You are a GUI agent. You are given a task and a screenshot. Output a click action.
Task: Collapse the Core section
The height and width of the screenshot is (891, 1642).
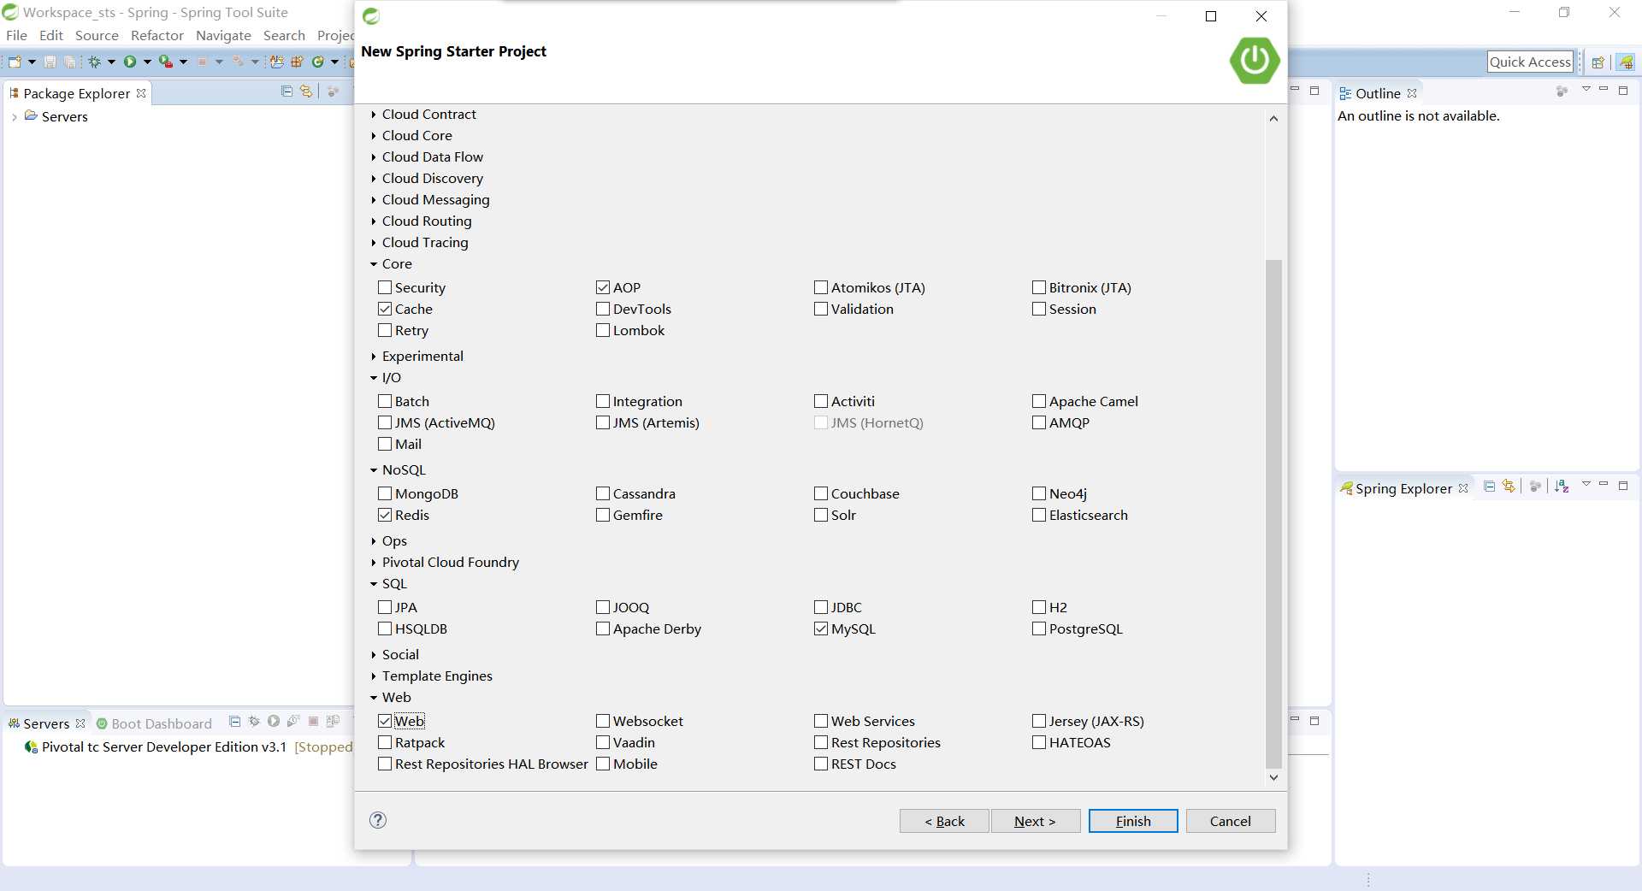click(x=374, y=264)
